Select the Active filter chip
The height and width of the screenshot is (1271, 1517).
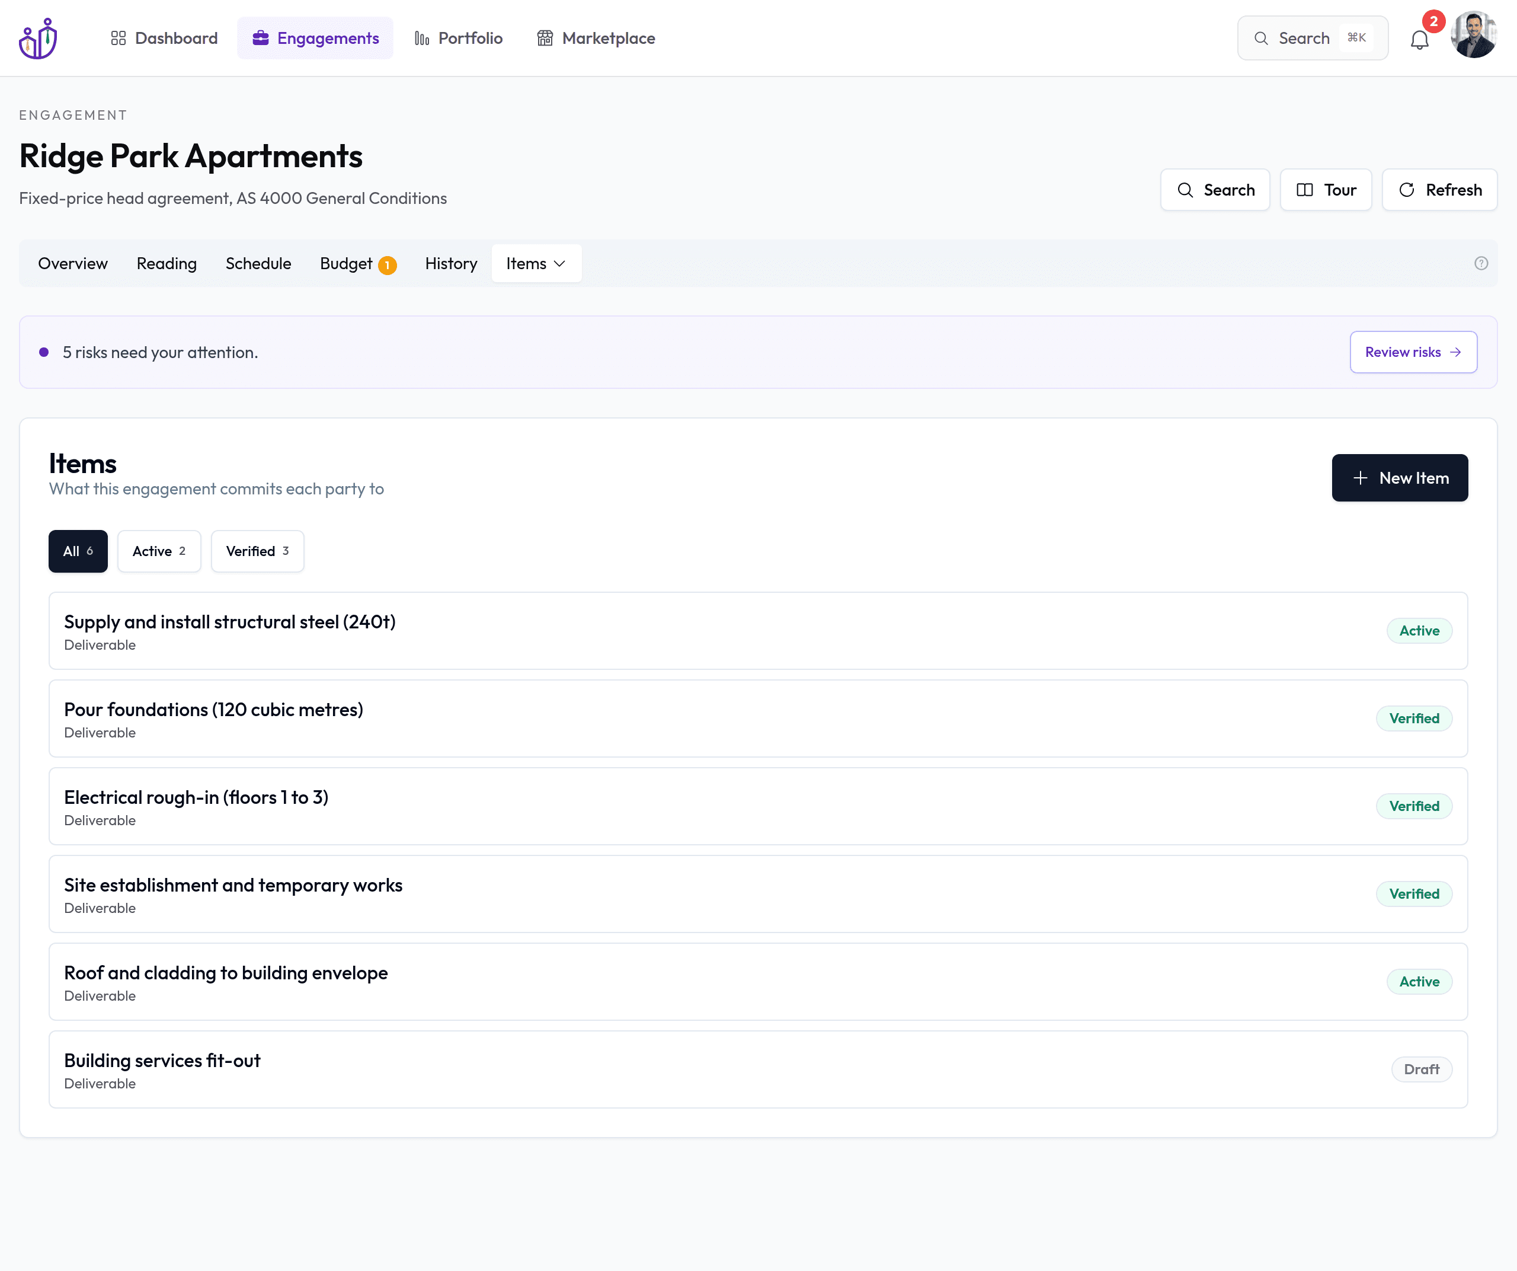click(x=159, y=551)
